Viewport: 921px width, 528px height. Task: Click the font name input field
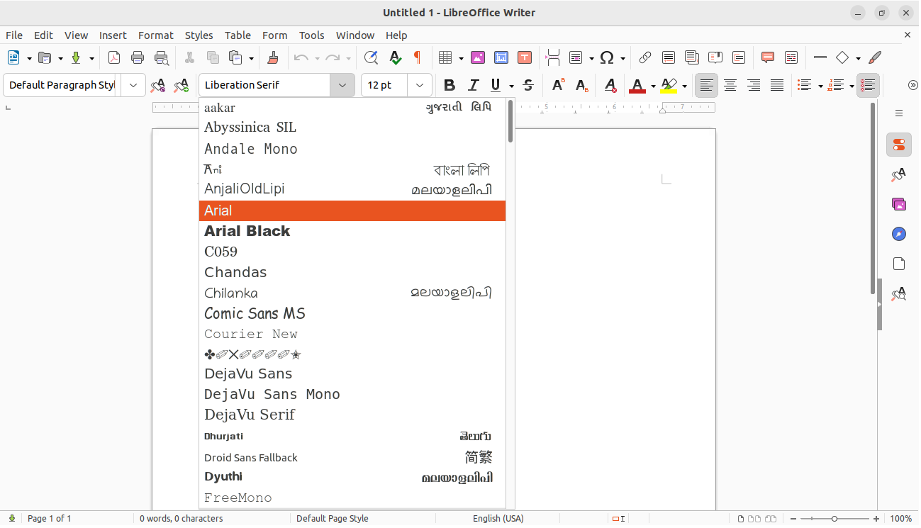coord(264,85)
